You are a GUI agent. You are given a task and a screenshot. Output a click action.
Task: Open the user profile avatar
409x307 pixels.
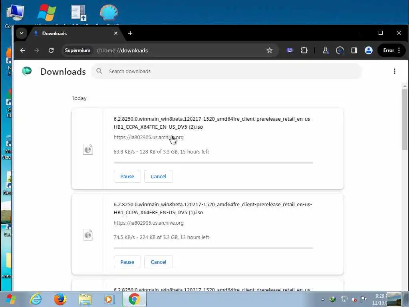[x=369, y=50]
